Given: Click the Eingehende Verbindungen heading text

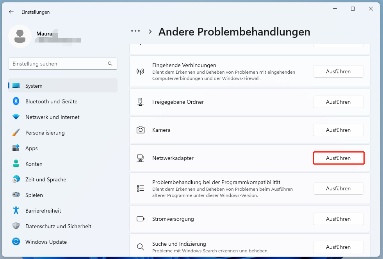Looking at the screenshot, I should [184, 65].
